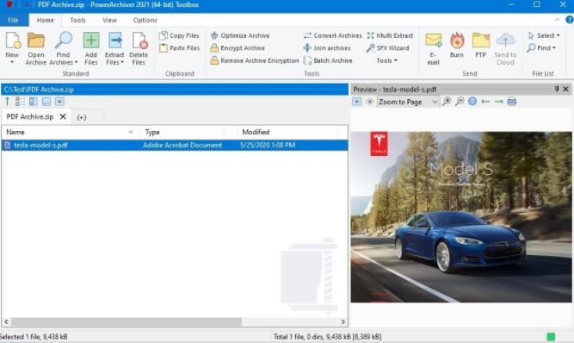Open the File menu

(x=13, y=20)
